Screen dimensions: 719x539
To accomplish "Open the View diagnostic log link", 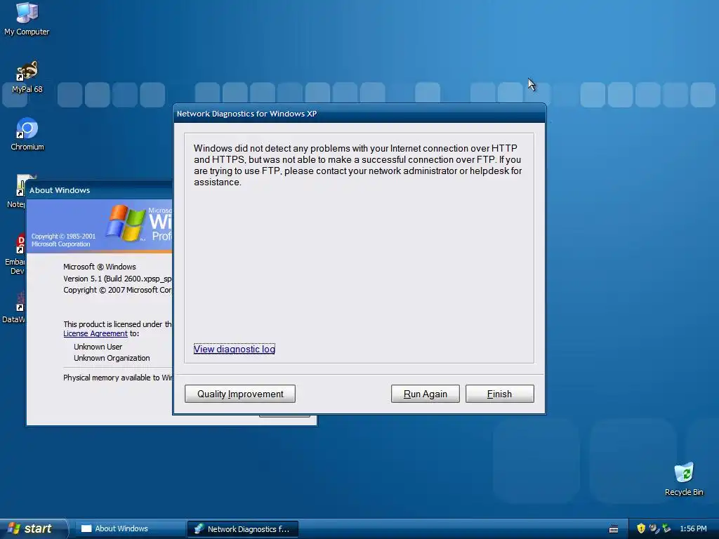I will pos(235,349).
